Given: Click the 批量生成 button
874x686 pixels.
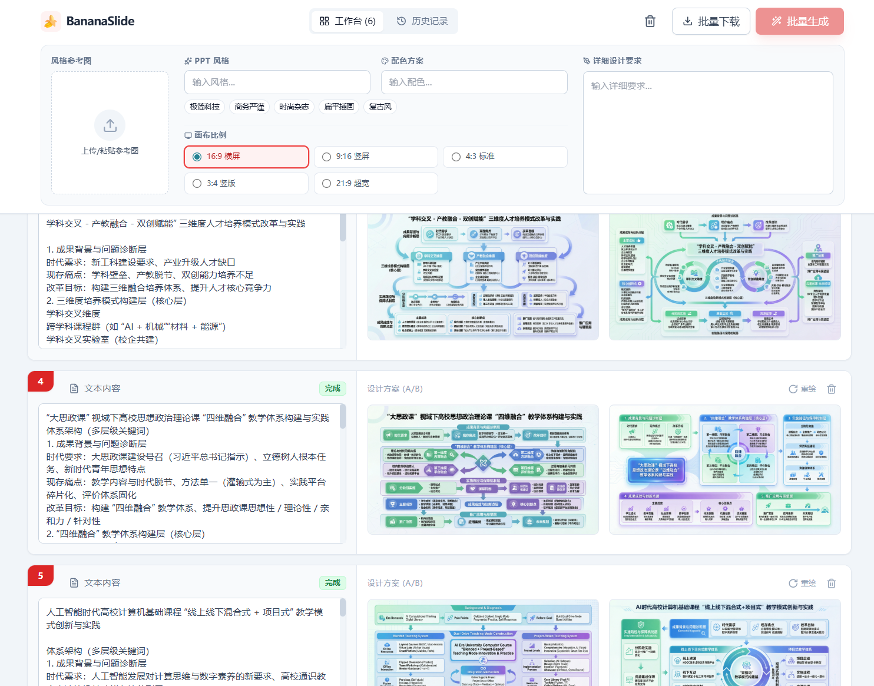Looking at the screenshot, I should click(x=799, y=21).
